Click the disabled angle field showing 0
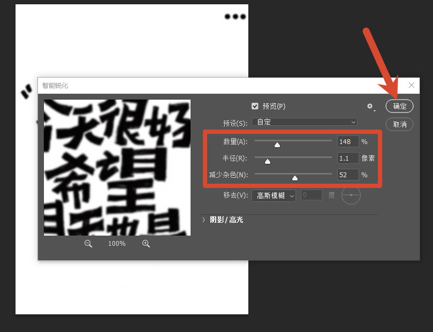 pyautogui.click(x=312, y=195)
